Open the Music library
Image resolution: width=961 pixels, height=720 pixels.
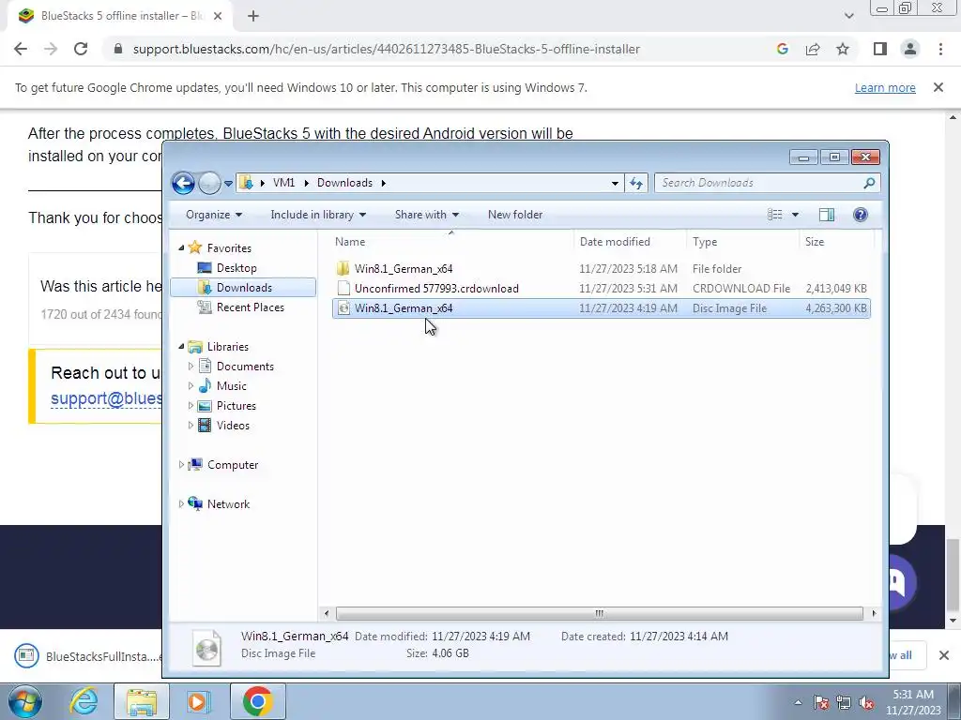click(231, 386)
